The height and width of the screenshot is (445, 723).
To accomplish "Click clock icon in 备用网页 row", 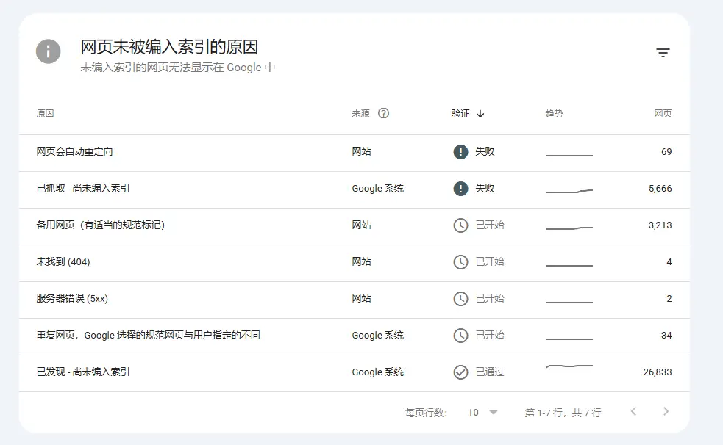I will [460, 225].
